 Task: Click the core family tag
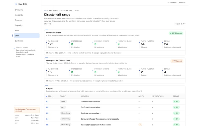coord(63,107)
